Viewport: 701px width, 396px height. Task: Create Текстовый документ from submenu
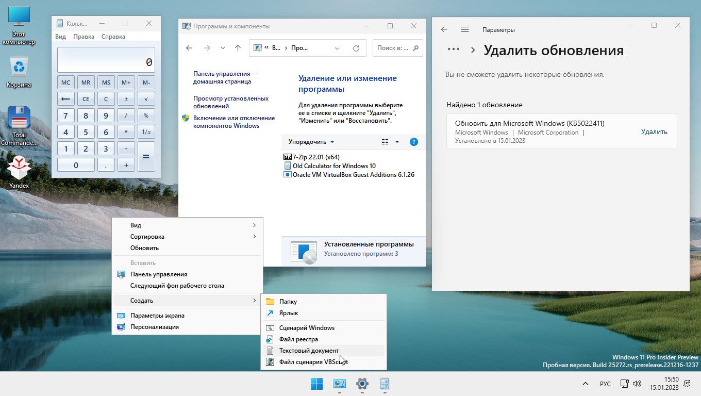click(324, 351)
